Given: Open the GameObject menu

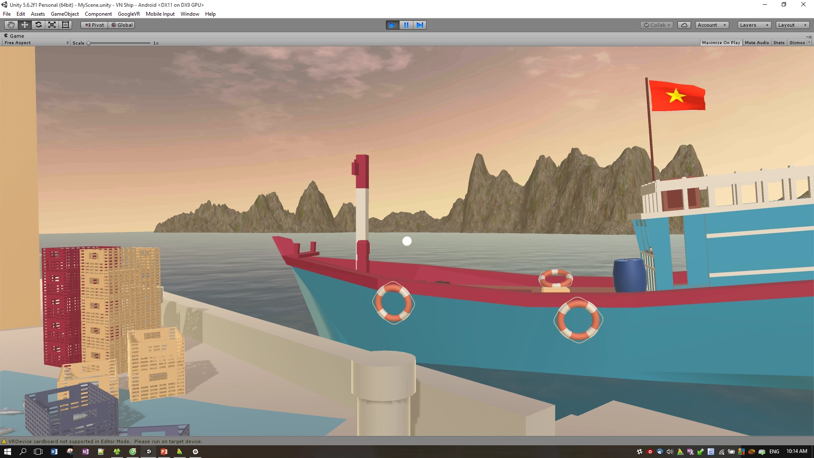Looking at the screenshot, I should 64,14.
